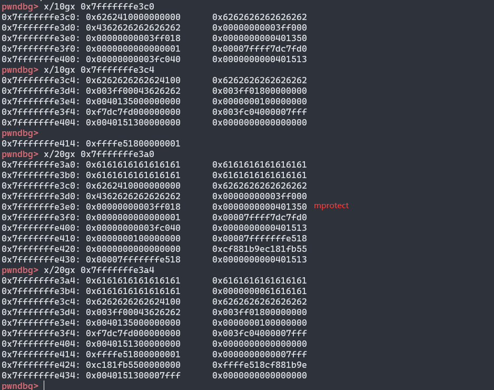
Task: Click the value left of the mprotect label
Action: click(260, 207)
